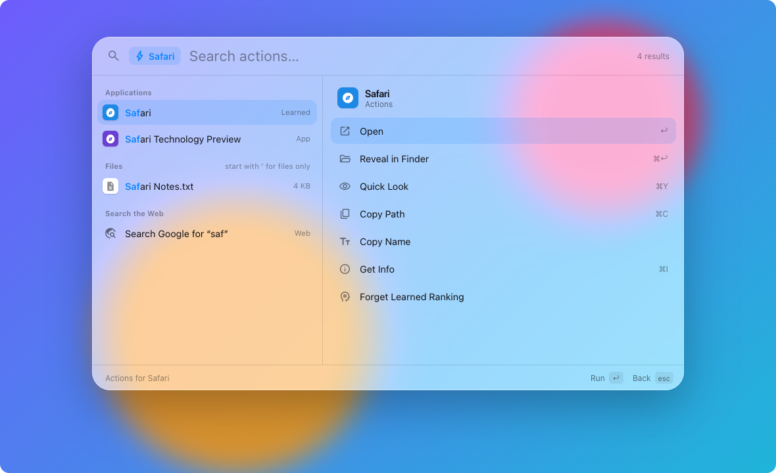The width and height of the screenshot is (776, 473).
Task: Click the Quick Look eye icon
Action: point(345,187)
